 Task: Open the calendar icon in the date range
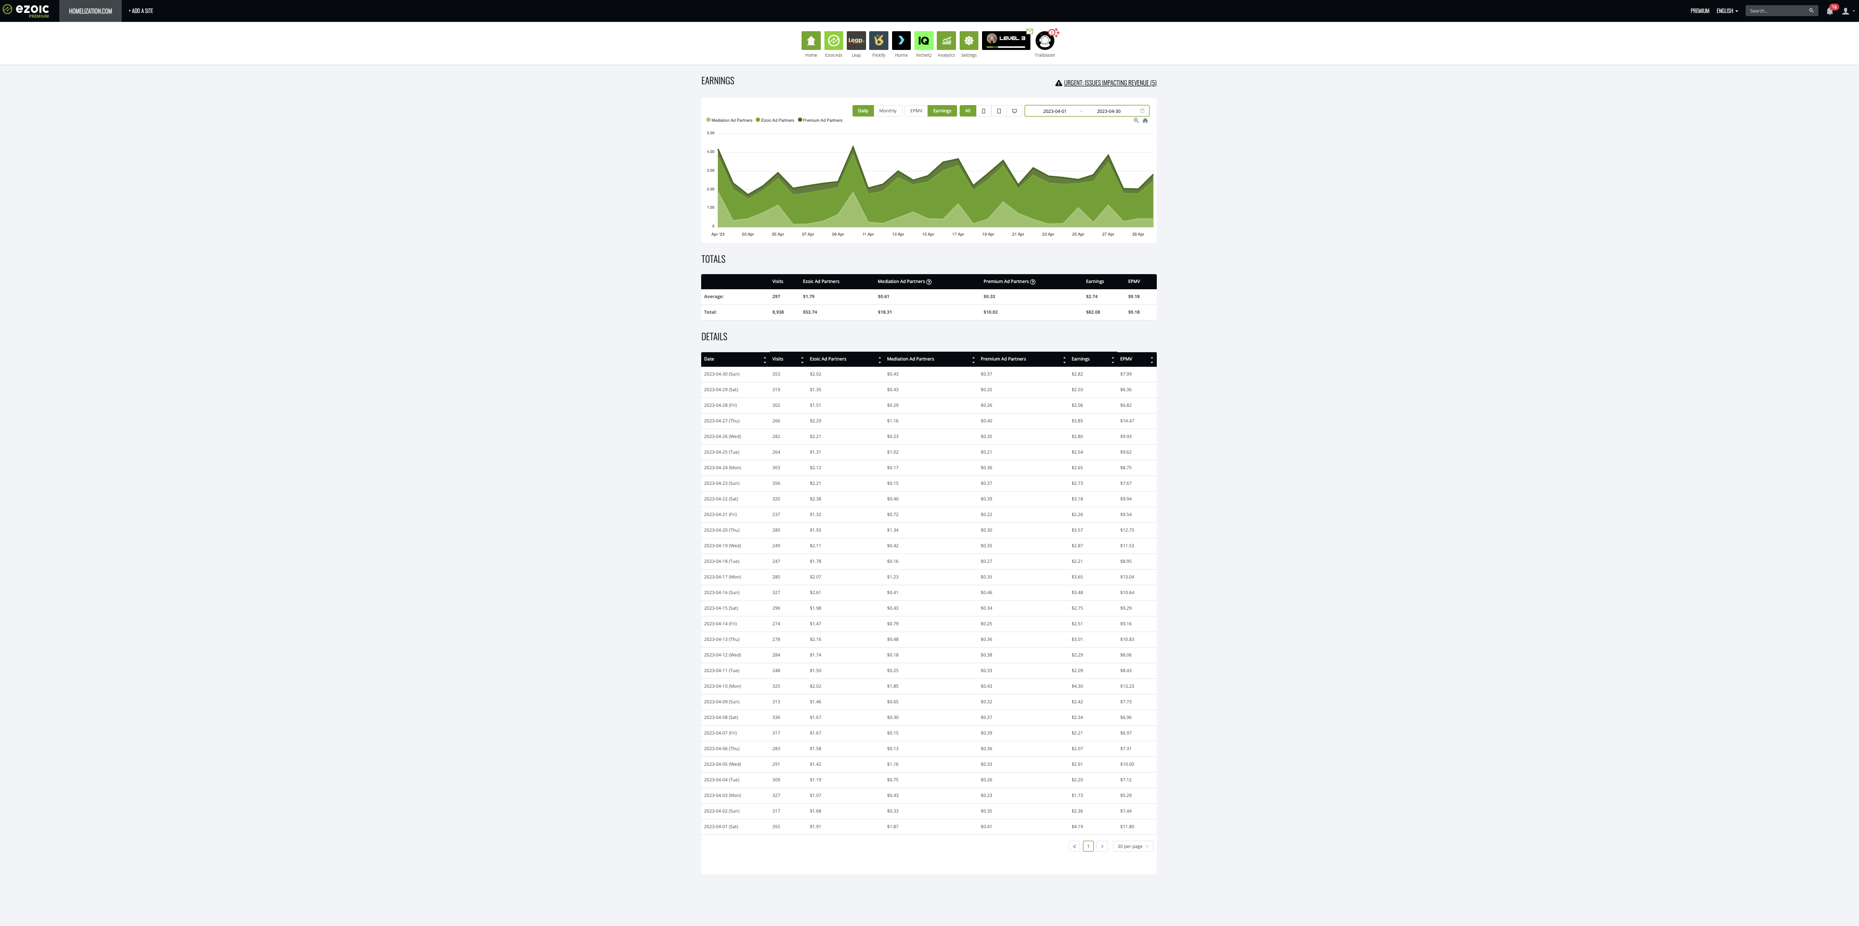tap(1142, 111)
